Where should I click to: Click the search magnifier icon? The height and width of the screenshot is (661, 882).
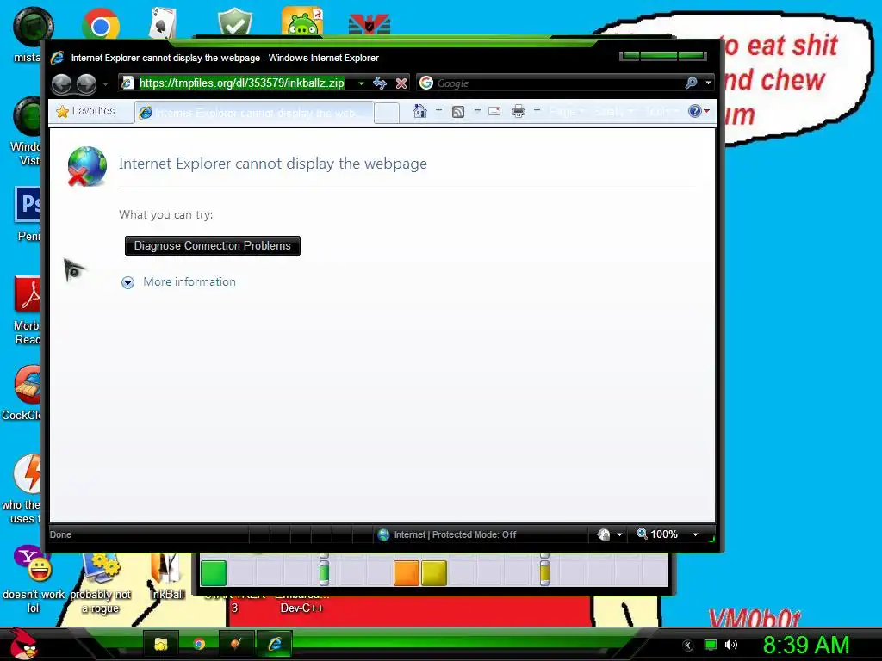691,83
